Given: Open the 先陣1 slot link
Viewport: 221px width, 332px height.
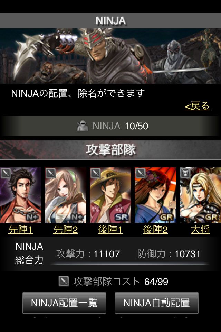Looking at the screenshot, I should click(x=21, y=230).
